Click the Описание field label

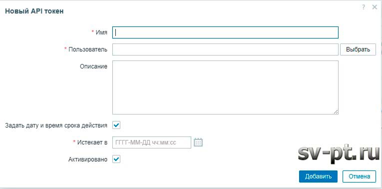tap(93, 66)
